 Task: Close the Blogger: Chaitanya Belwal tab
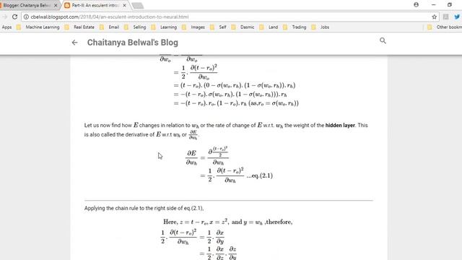[x=56, y=5]
